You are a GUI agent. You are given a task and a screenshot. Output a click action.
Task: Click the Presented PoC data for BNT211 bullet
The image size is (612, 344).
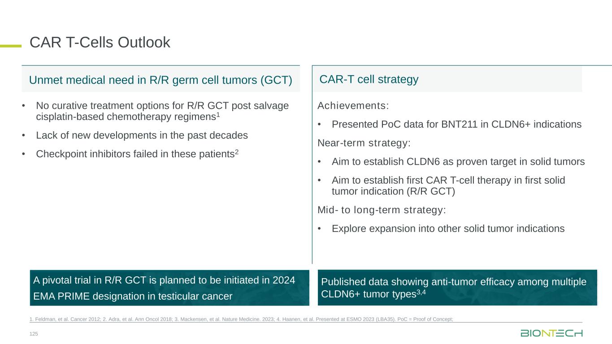click(x=456, y=124)
